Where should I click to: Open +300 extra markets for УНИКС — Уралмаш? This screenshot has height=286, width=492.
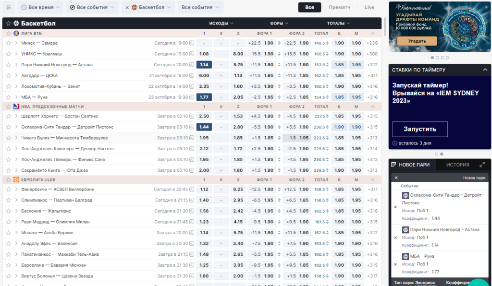pos(372,54)
